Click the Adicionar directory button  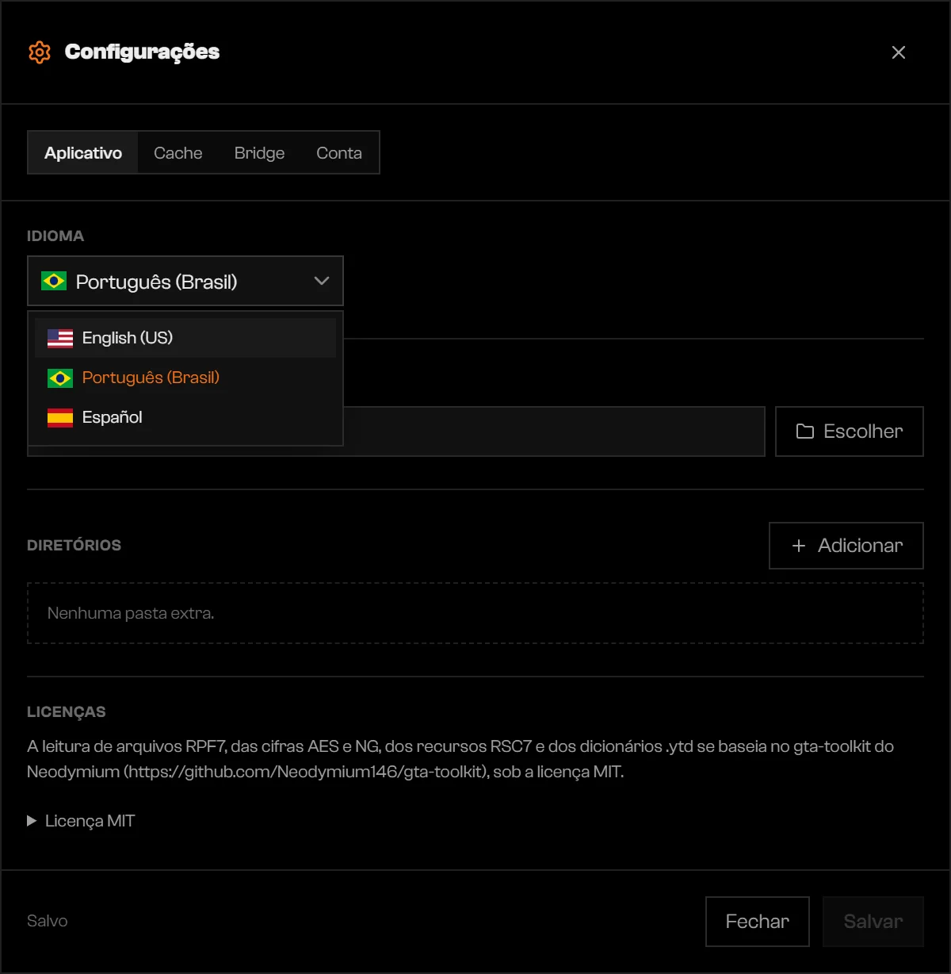click(846, 546)
